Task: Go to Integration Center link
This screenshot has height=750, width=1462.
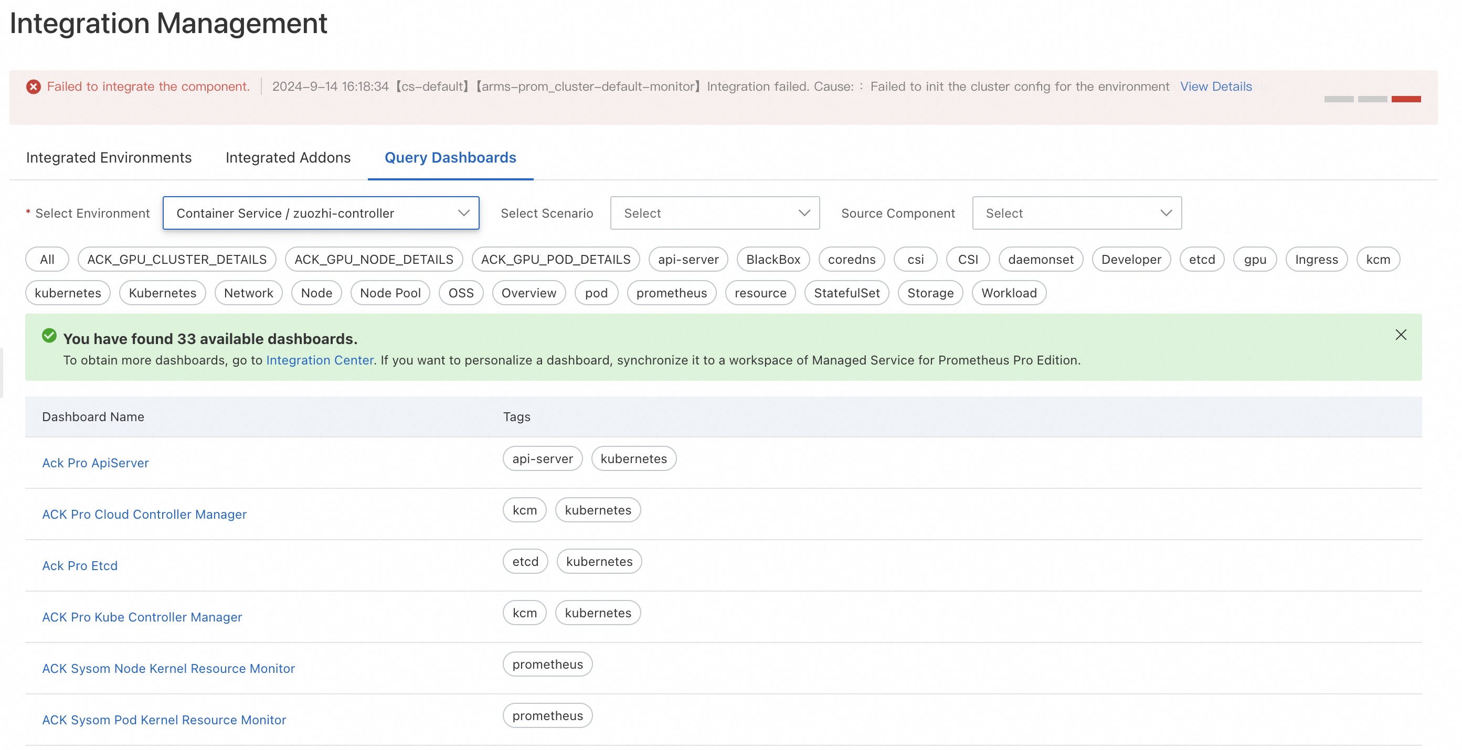Action: [x=320, y=360]
